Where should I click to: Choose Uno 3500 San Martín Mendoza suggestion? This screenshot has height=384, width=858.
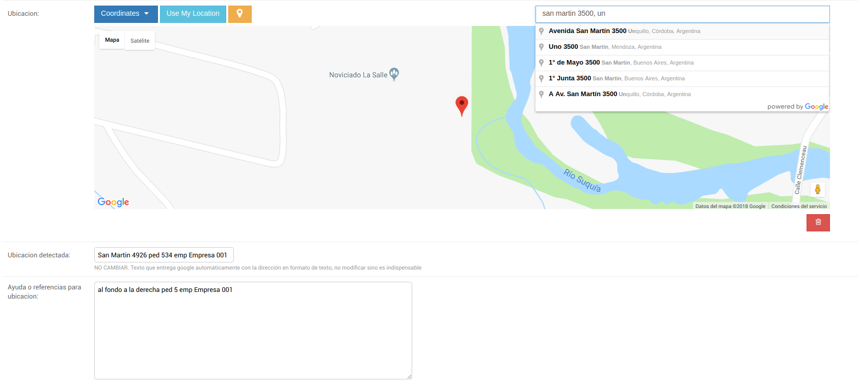[x=682, y=47]
